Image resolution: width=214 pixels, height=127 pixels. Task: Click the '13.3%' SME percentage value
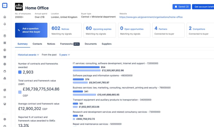coord(23,125)
